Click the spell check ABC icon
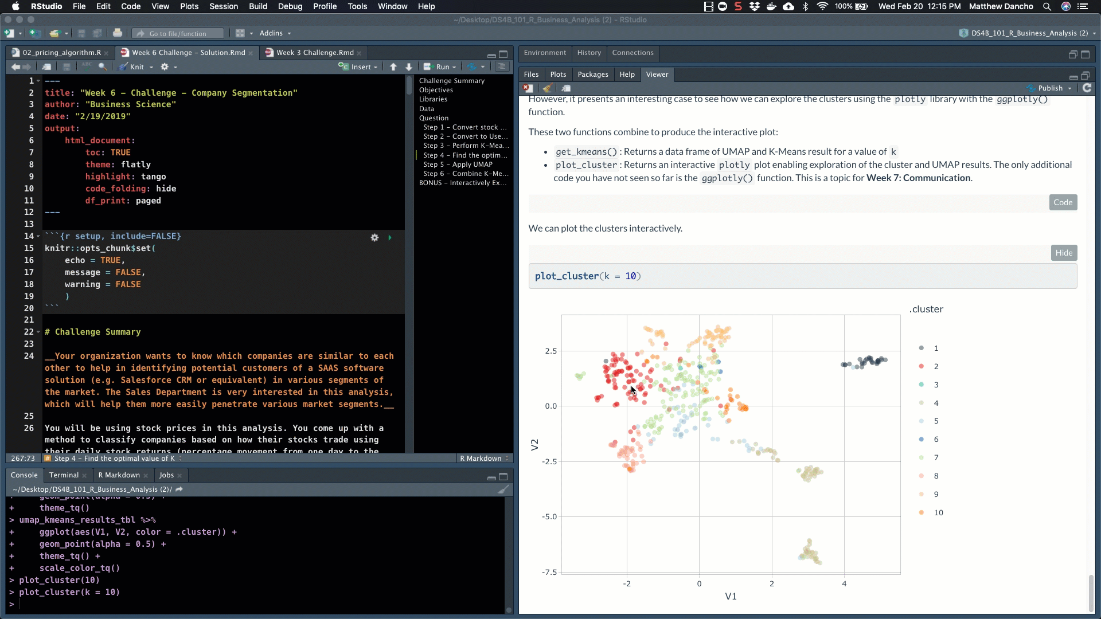Screen dimensions: 1101x619 [87, 66]
